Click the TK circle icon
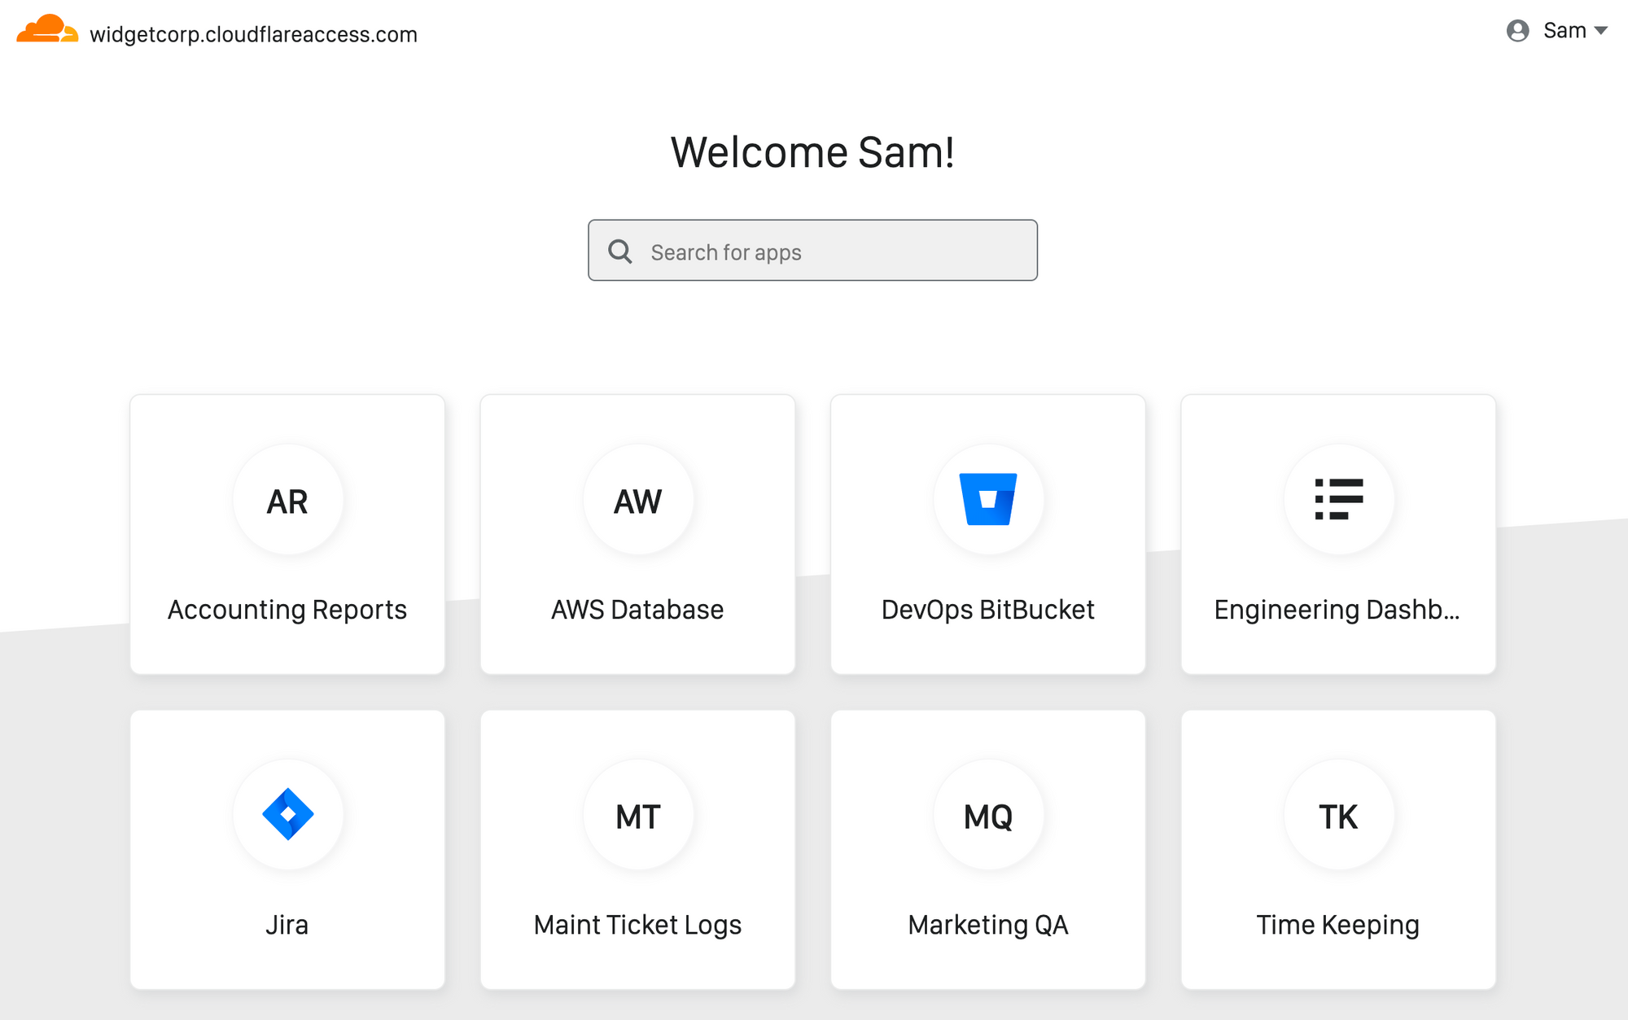 pyautogui.click(x=1338, y=816)
